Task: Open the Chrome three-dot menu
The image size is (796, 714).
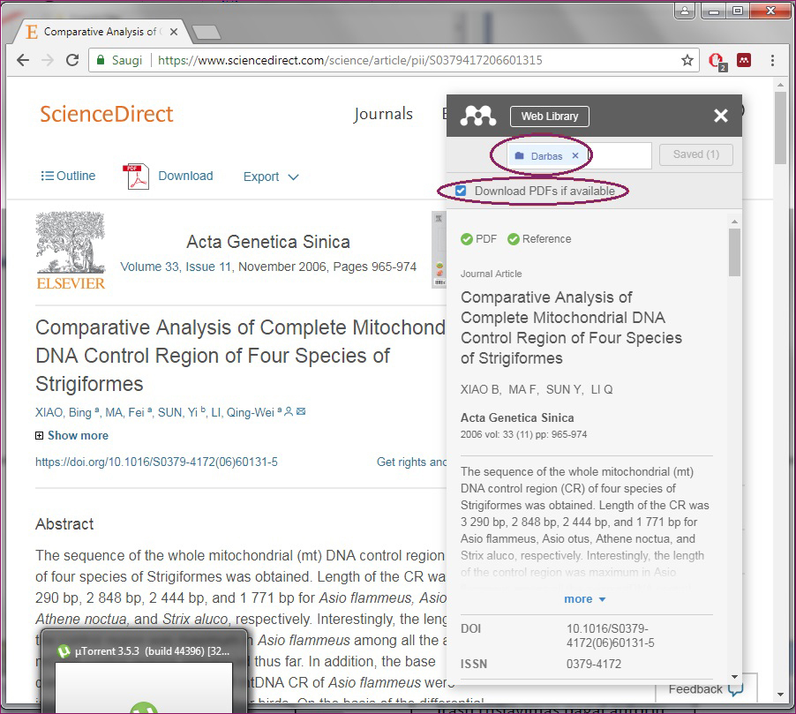Action: pyautogui.click(x=772, y=61)
